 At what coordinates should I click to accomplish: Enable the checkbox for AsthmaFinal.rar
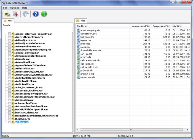(x=9, y=68)
